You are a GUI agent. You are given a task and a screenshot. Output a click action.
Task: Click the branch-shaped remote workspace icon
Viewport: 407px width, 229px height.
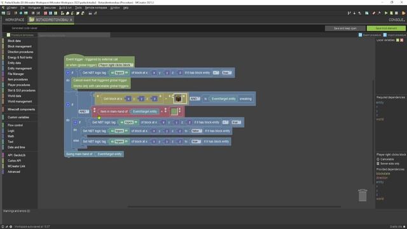tap(349, 13)
